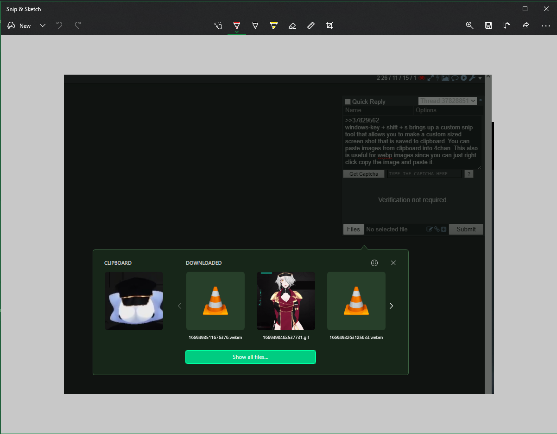Share the snip
The width and height of the screenshot is (557, 434).
(x=525, y=26)
